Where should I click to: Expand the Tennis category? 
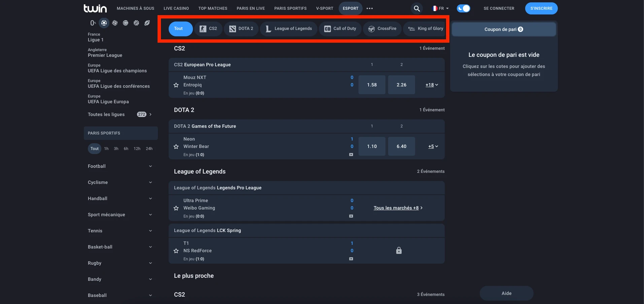point(120,231)
